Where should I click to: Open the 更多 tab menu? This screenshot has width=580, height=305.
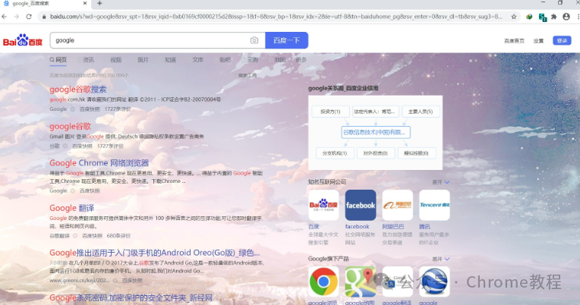[x=301, y=60]
